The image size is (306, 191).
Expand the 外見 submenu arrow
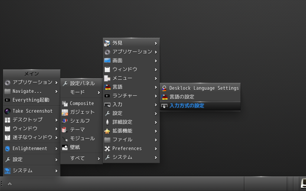click(x=156, y=43)
